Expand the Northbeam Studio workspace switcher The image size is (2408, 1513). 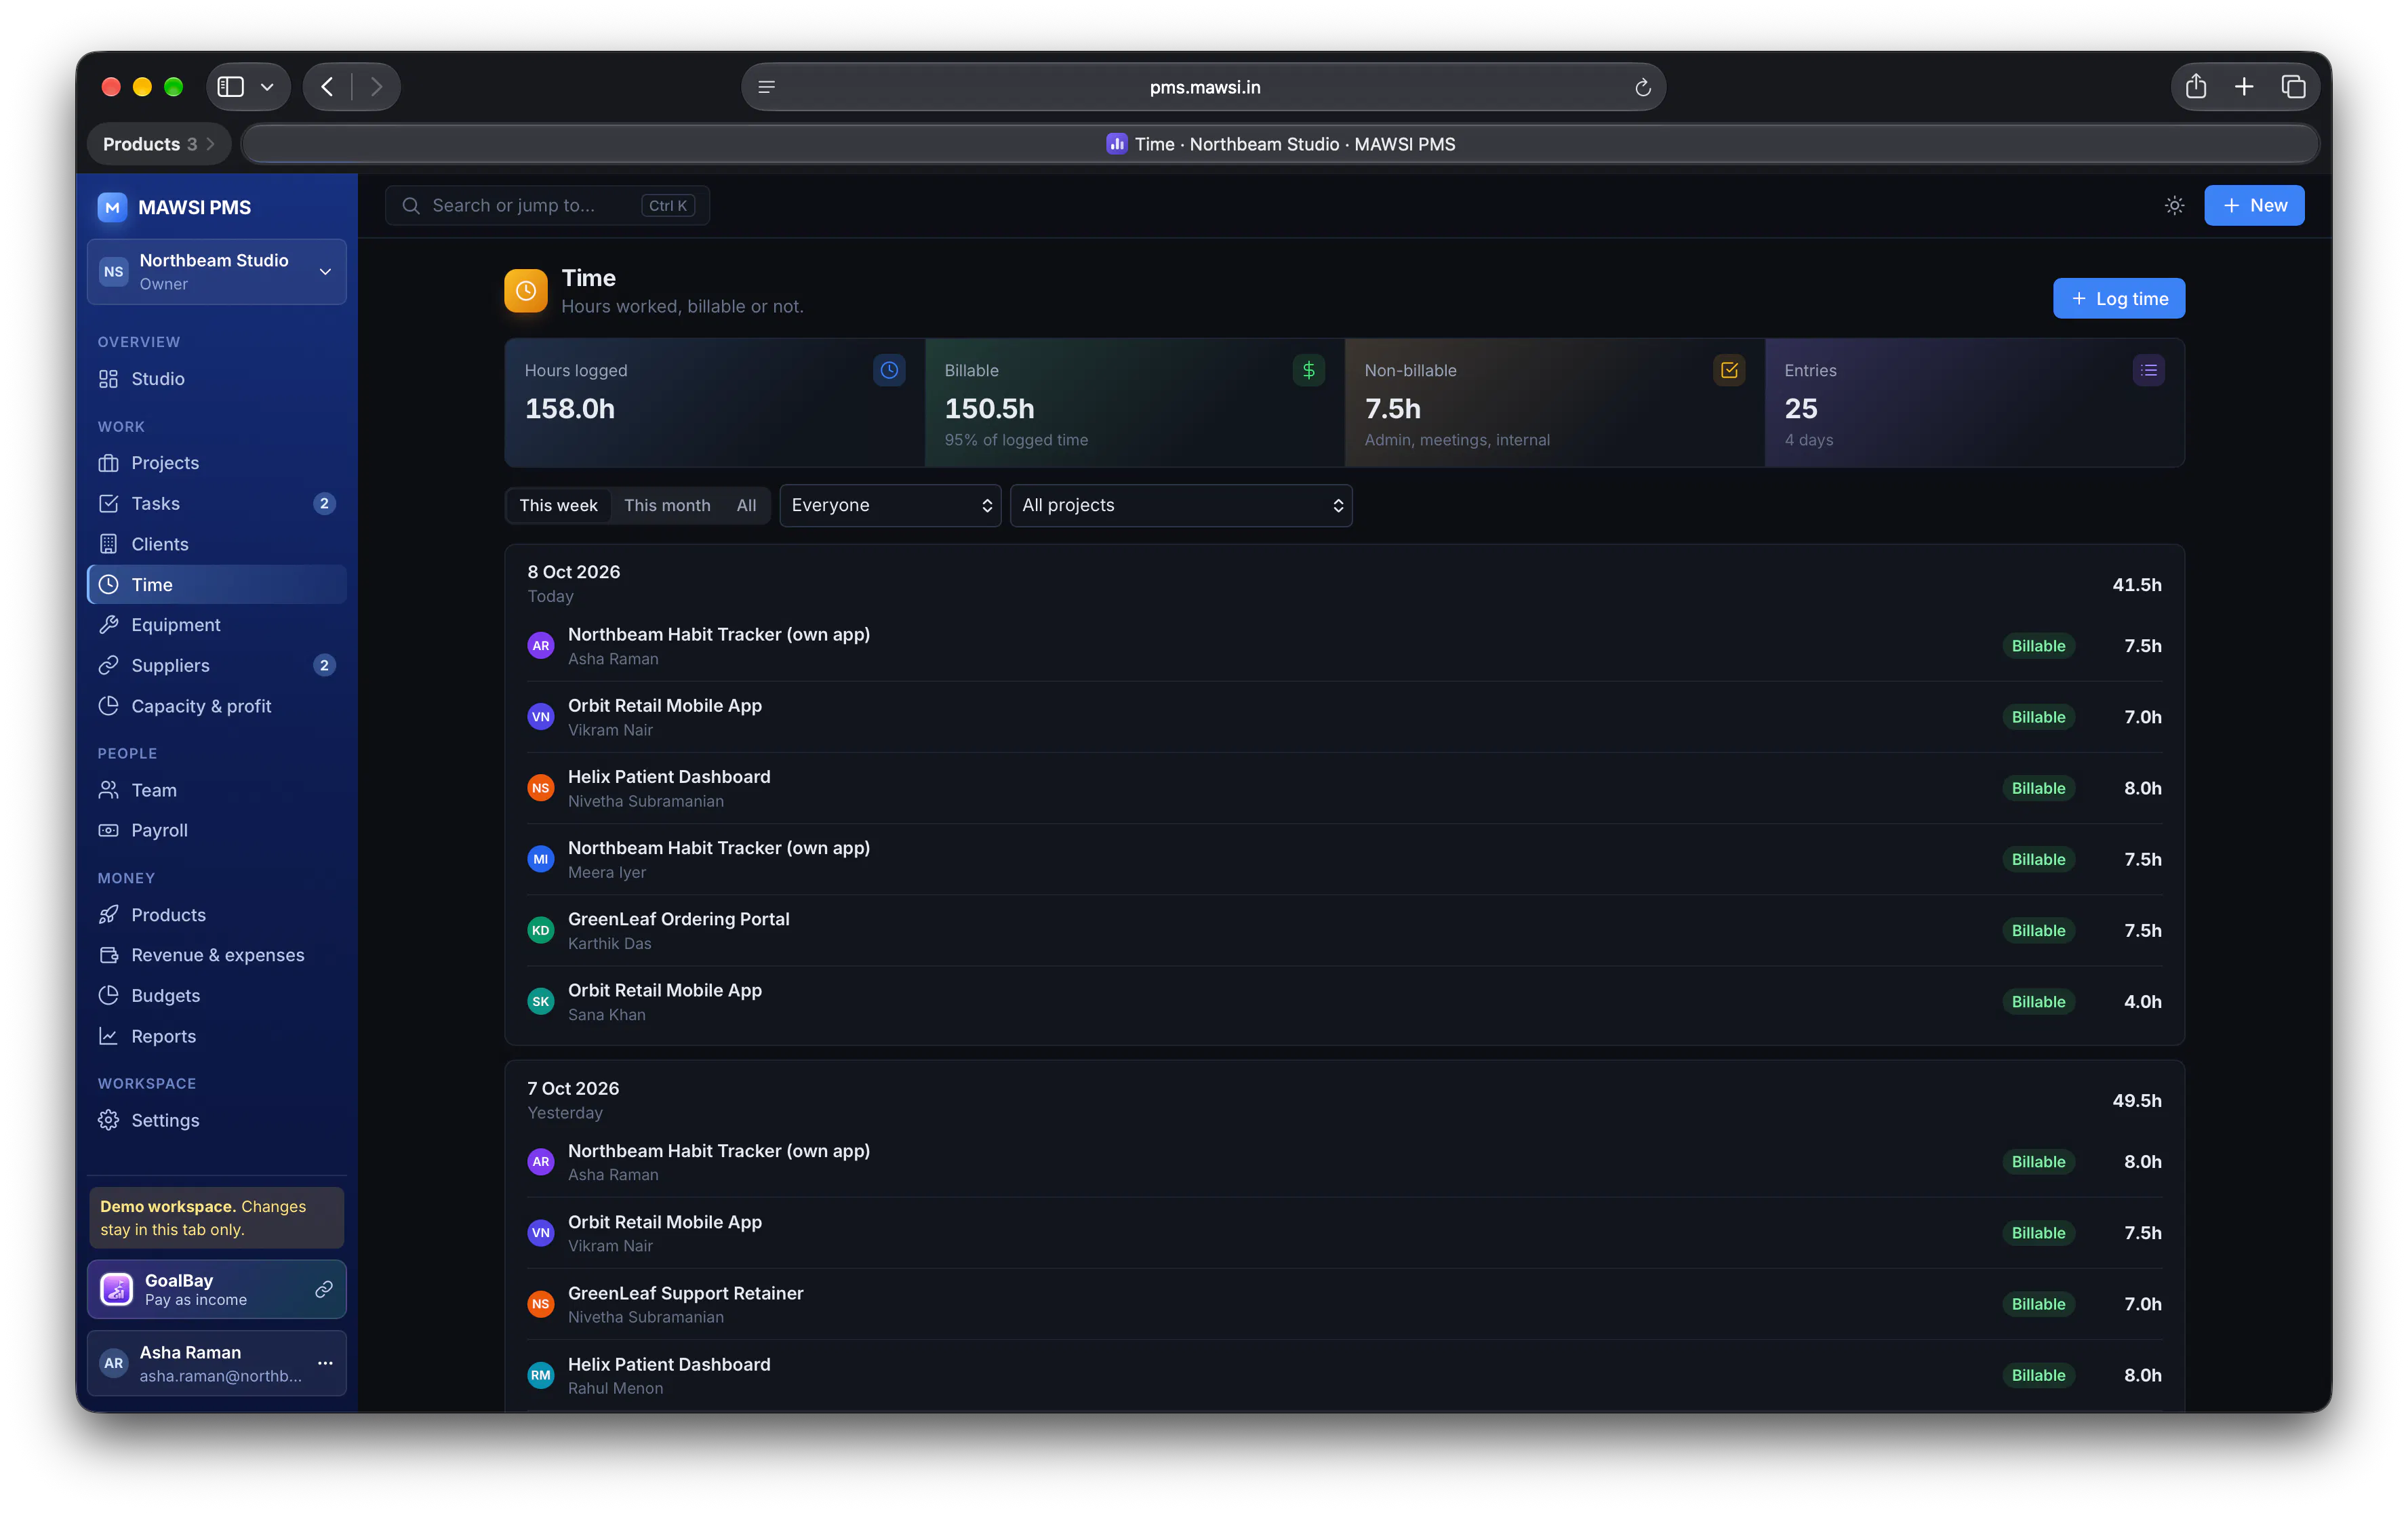pos(217,271)
